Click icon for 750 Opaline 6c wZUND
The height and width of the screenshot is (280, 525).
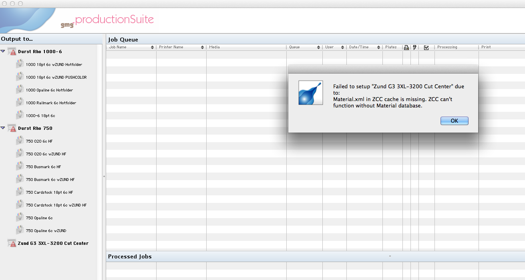tap(20, 230)
